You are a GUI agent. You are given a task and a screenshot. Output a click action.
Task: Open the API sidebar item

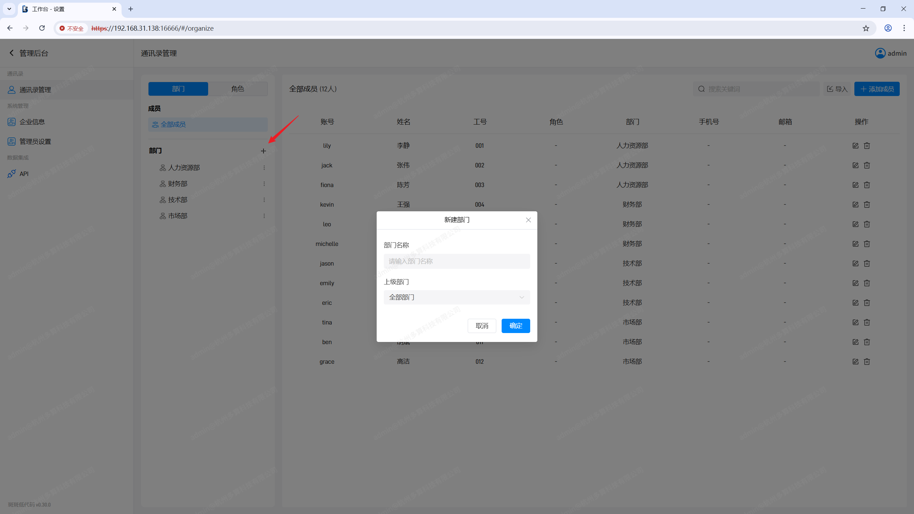pos(24,174)
